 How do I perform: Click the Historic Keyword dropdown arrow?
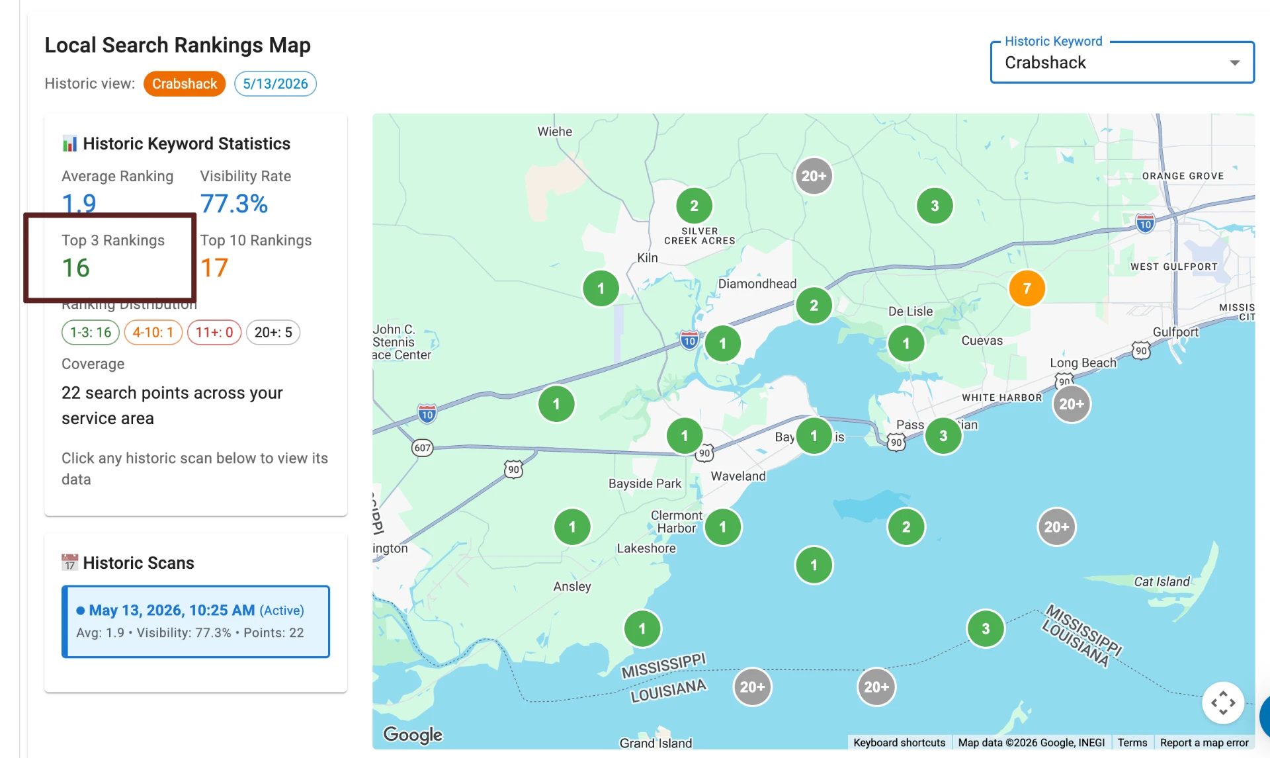(1234, 63)
